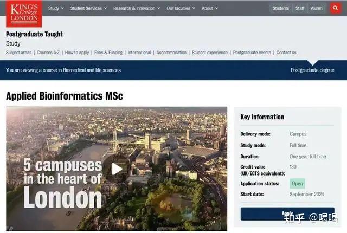Open the Research & Innovation dropdown
347x233 pixels.
(137, 8)
